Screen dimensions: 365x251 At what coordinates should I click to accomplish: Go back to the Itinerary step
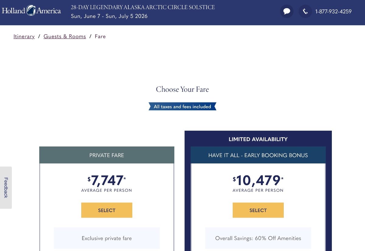click(24, 36)
